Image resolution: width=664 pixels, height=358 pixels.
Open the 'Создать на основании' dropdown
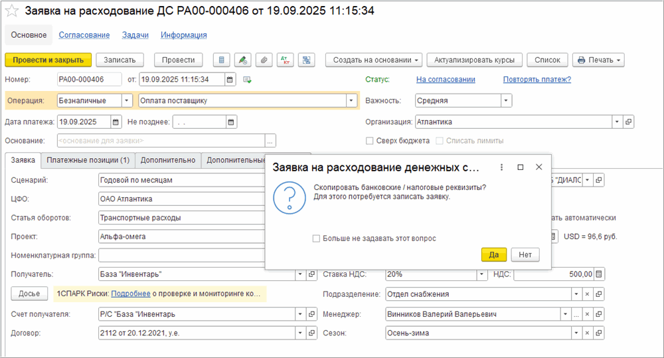(x=374, y=60)
